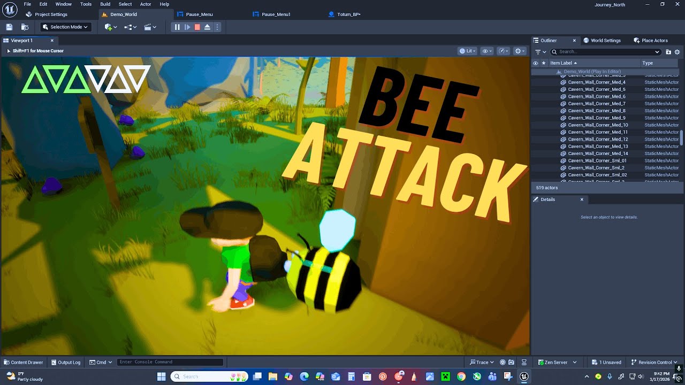The height and width of the screenshot is (385, 685).
Task: Select Cavern_Wall_Corner_Med_12 in the Outliner
Action: [x=598, y=139]
